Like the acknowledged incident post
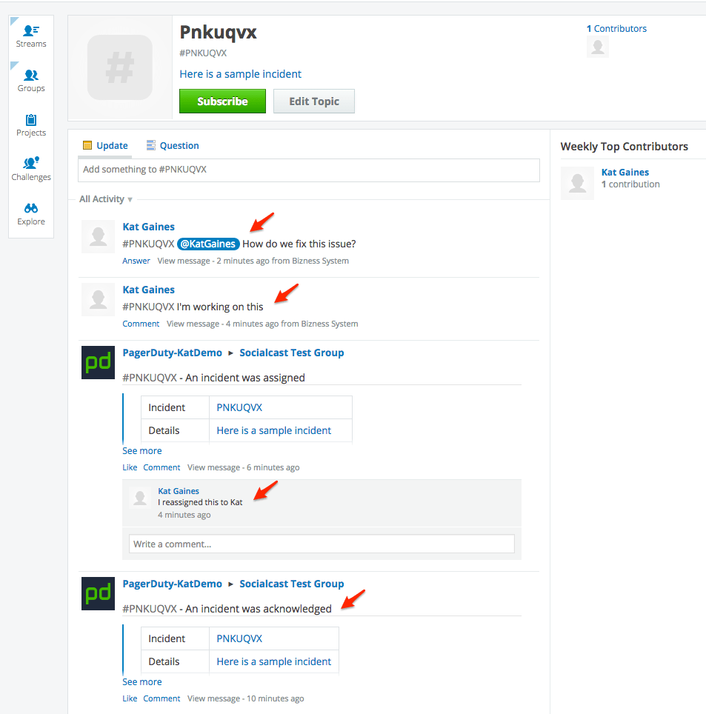 pyautogui.click(x=130, y=698)
